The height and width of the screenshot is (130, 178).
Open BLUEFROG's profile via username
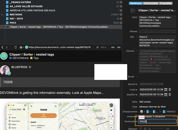19,67
